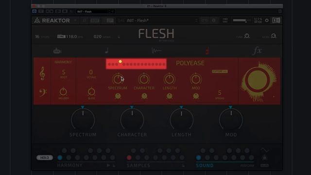Image resolution: width=311 pixels, height=175 pixels.
Task: Click the small knob icon under sine wave
Action: pyautogui.click(x=264, y=157)
